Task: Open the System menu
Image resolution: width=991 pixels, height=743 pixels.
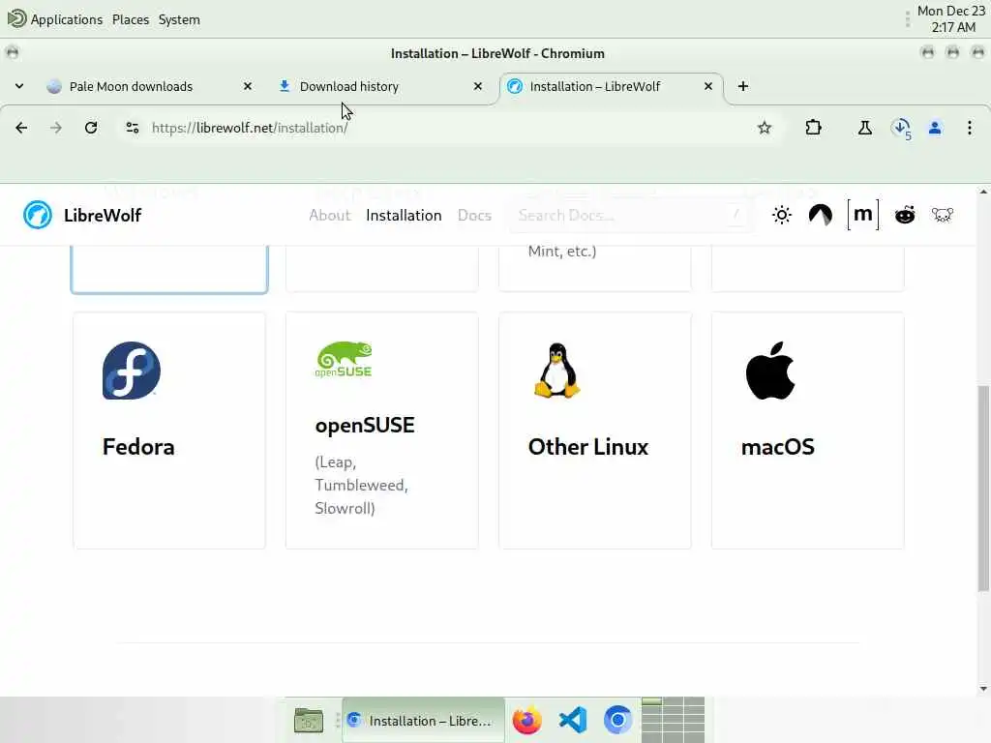Action: click(179, 19)
